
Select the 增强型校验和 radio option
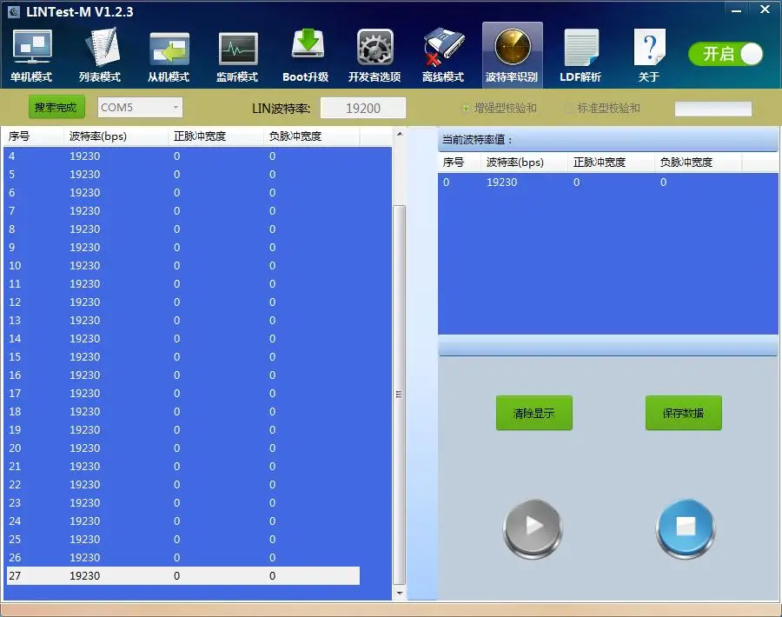[x=467, y=109]
